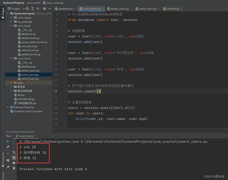
Task: Close the insert_users Run tab
Action: pos(36,136)
